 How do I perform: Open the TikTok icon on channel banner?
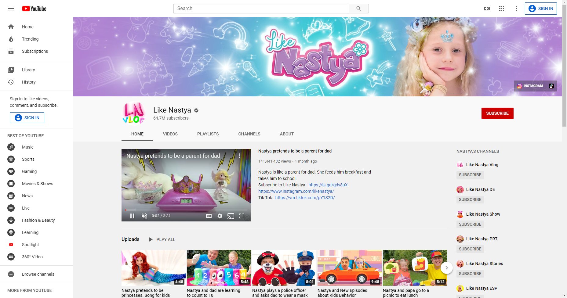click(551, 86)
